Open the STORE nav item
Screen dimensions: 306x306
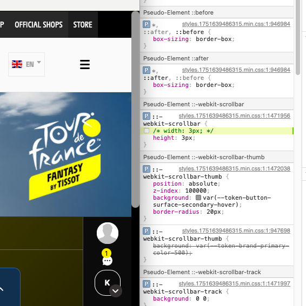click(x=83, y=25)
